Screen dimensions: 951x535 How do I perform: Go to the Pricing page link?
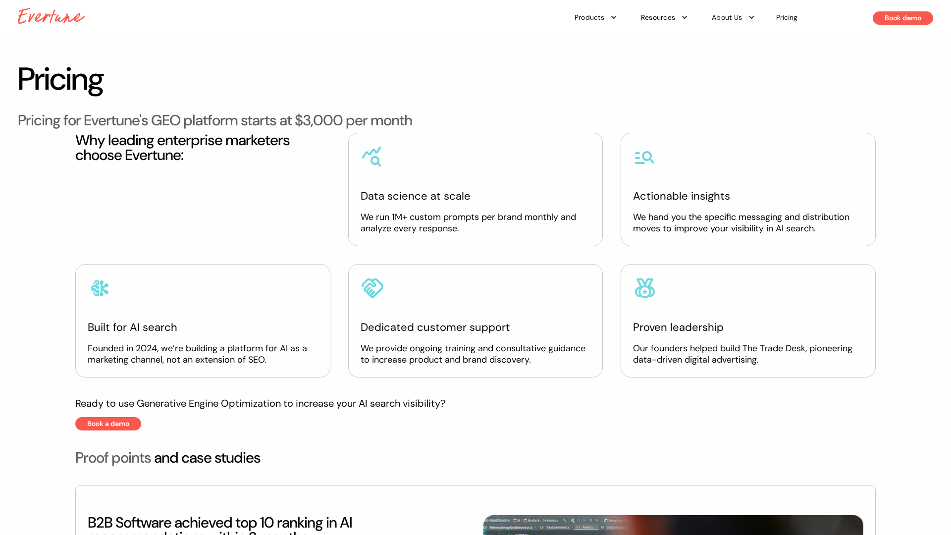(786, 18)
